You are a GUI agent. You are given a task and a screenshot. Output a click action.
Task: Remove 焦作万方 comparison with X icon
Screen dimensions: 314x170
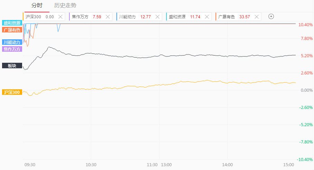[108, 17]
